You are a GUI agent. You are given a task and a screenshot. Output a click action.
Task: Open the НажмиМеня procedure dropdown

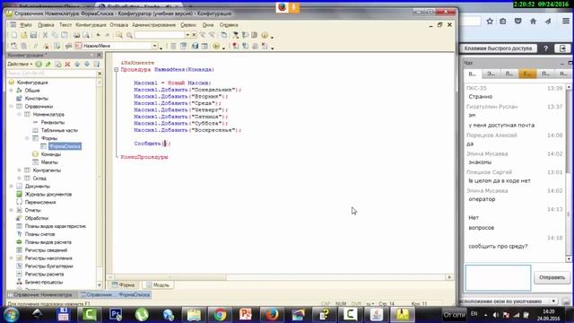click(155, 46)
